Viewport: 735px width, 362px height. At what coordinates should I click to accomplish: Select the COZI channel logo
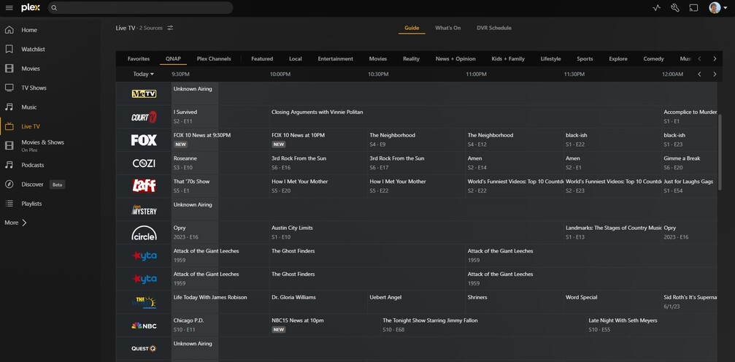point(144,163)
